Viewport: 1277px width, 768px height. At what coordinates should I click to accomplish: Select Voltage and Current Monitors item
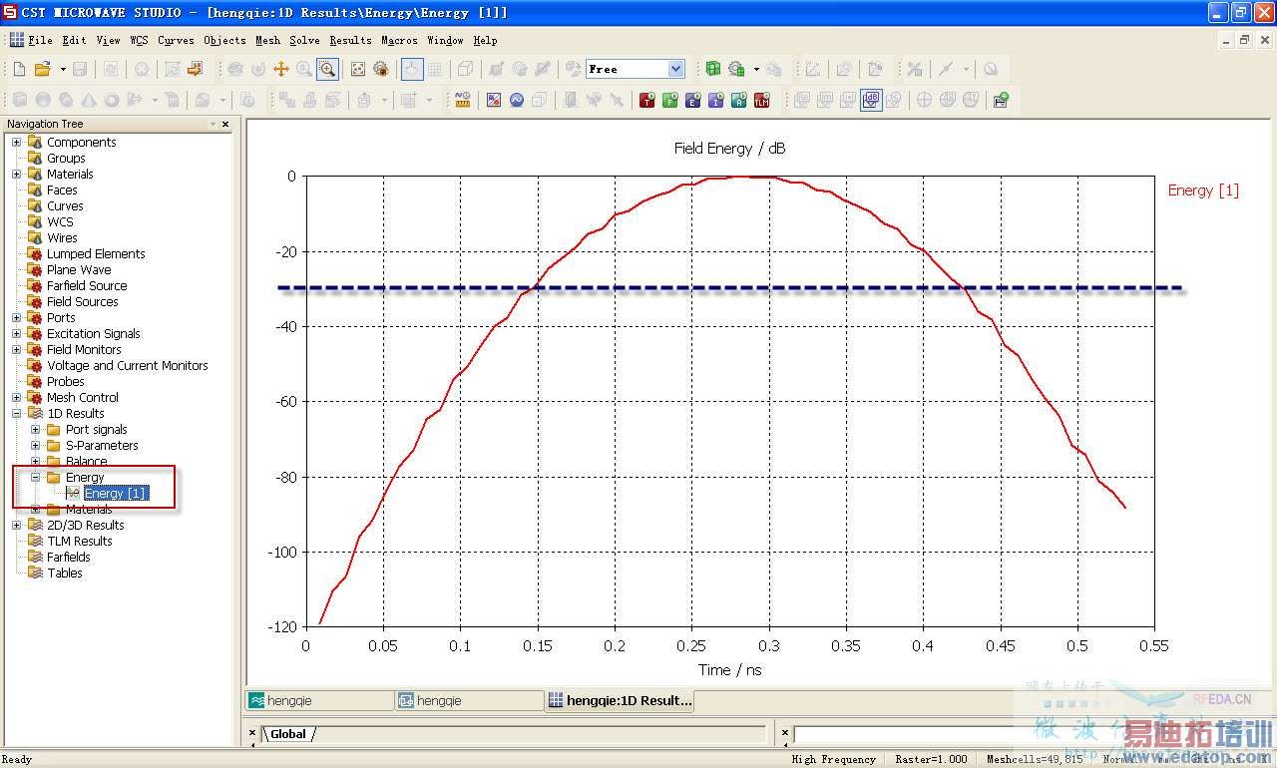point(128,365)
